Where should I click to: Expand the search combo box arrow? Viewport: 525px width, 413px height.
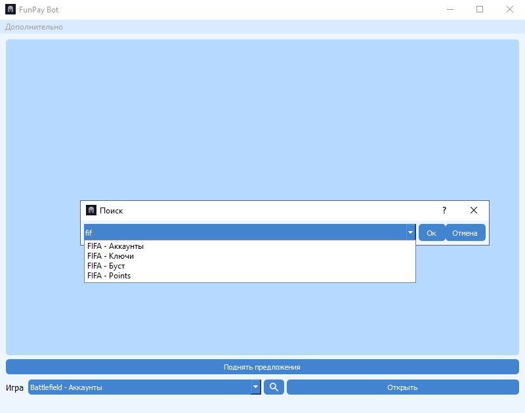(411, 232)
